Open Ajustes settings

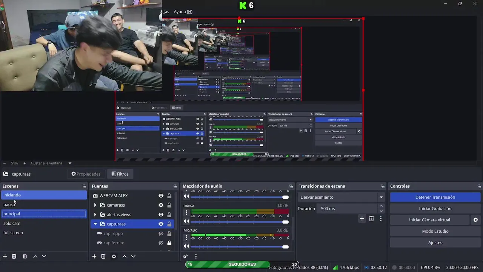tap(435, 243)
